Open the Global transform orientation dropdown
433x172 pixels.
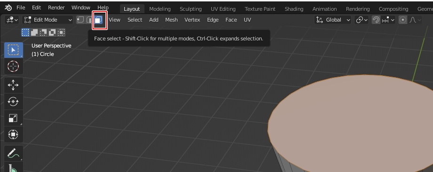click(x=333, y=20)
